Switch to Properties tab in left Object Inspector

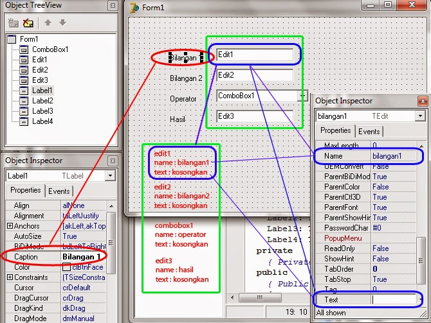point(25,190)
